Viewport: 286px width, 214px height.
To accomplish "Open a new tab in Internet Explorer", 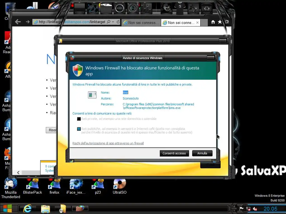I will click(204, 23).
